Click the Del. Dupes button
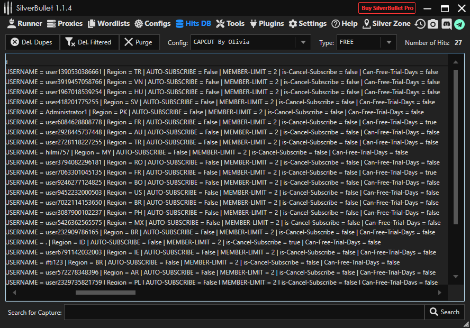 (x=32, y=42)
